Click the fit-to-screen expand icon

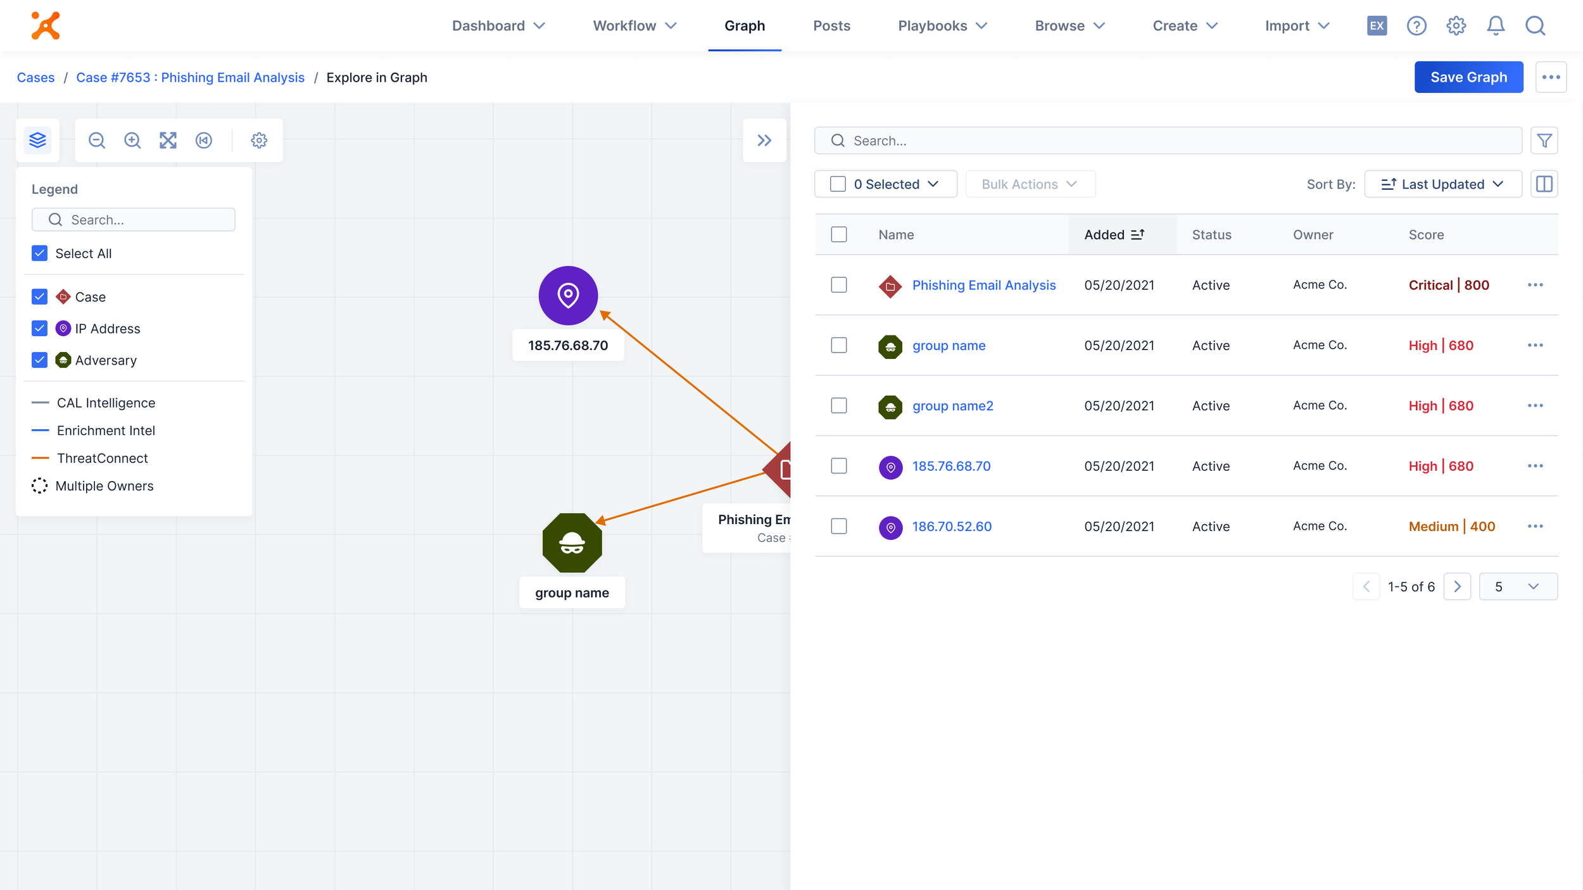coord(168,140)
